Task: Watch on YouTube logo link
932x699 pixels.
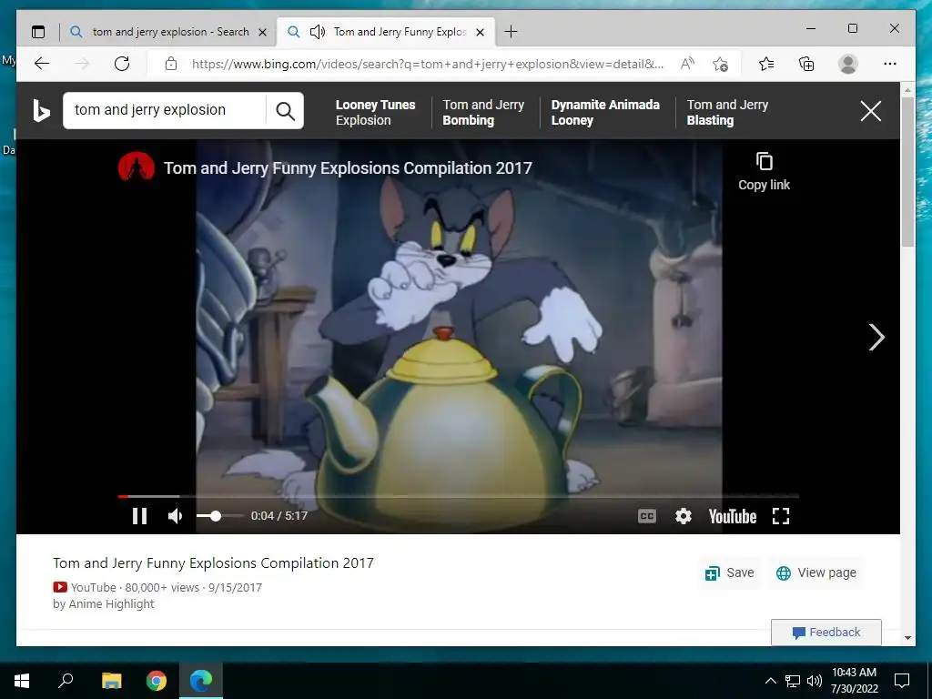Action: click(x=733, y=516)
